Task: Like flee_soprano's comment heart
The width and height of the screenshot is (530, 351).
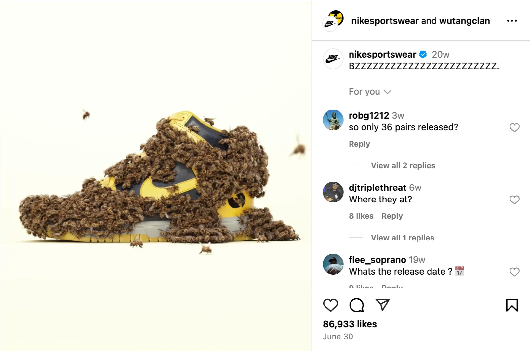Action: point(514,272)
